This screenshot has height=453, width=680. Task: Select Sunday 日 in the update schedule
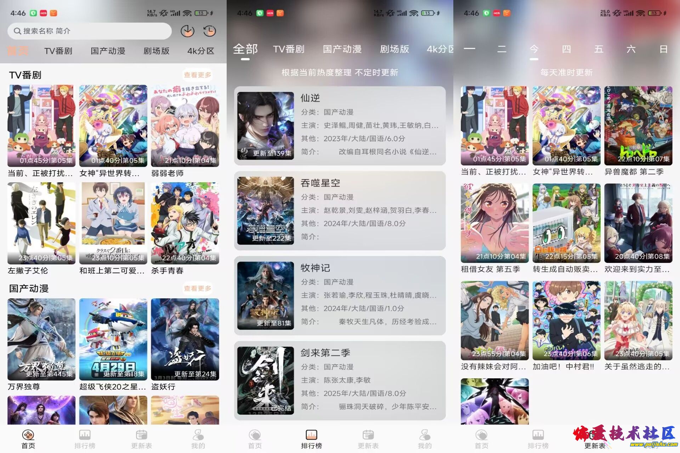coord(663,49)
